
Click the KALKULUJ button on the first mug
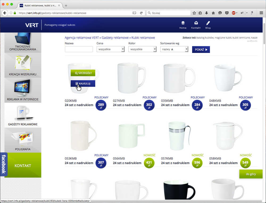point(83,84)
